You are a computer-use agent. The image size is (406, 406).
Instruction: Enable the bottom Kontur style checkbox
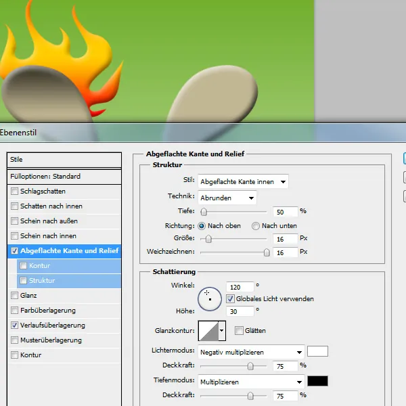(x=14, y=355)
